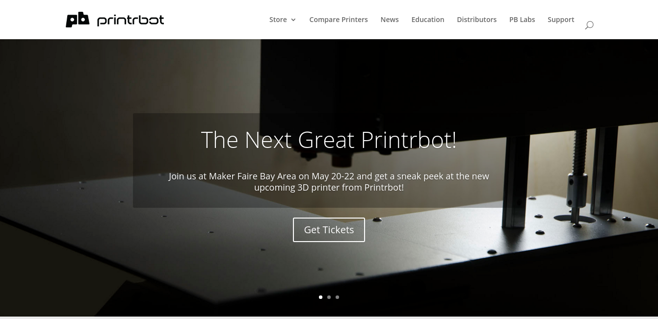Click the Maker Faire description text
658x319 pixels.
[329, 182]
